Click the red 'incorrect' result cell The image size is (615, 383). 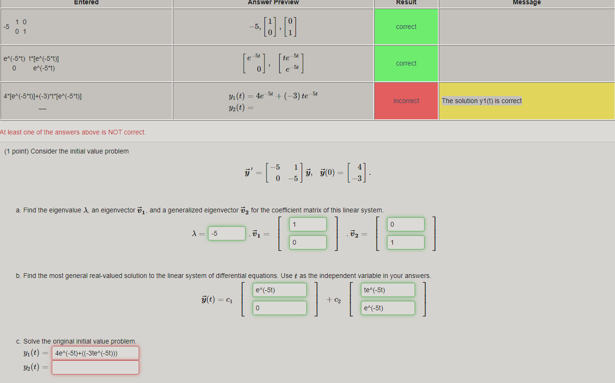pos(406,101)
